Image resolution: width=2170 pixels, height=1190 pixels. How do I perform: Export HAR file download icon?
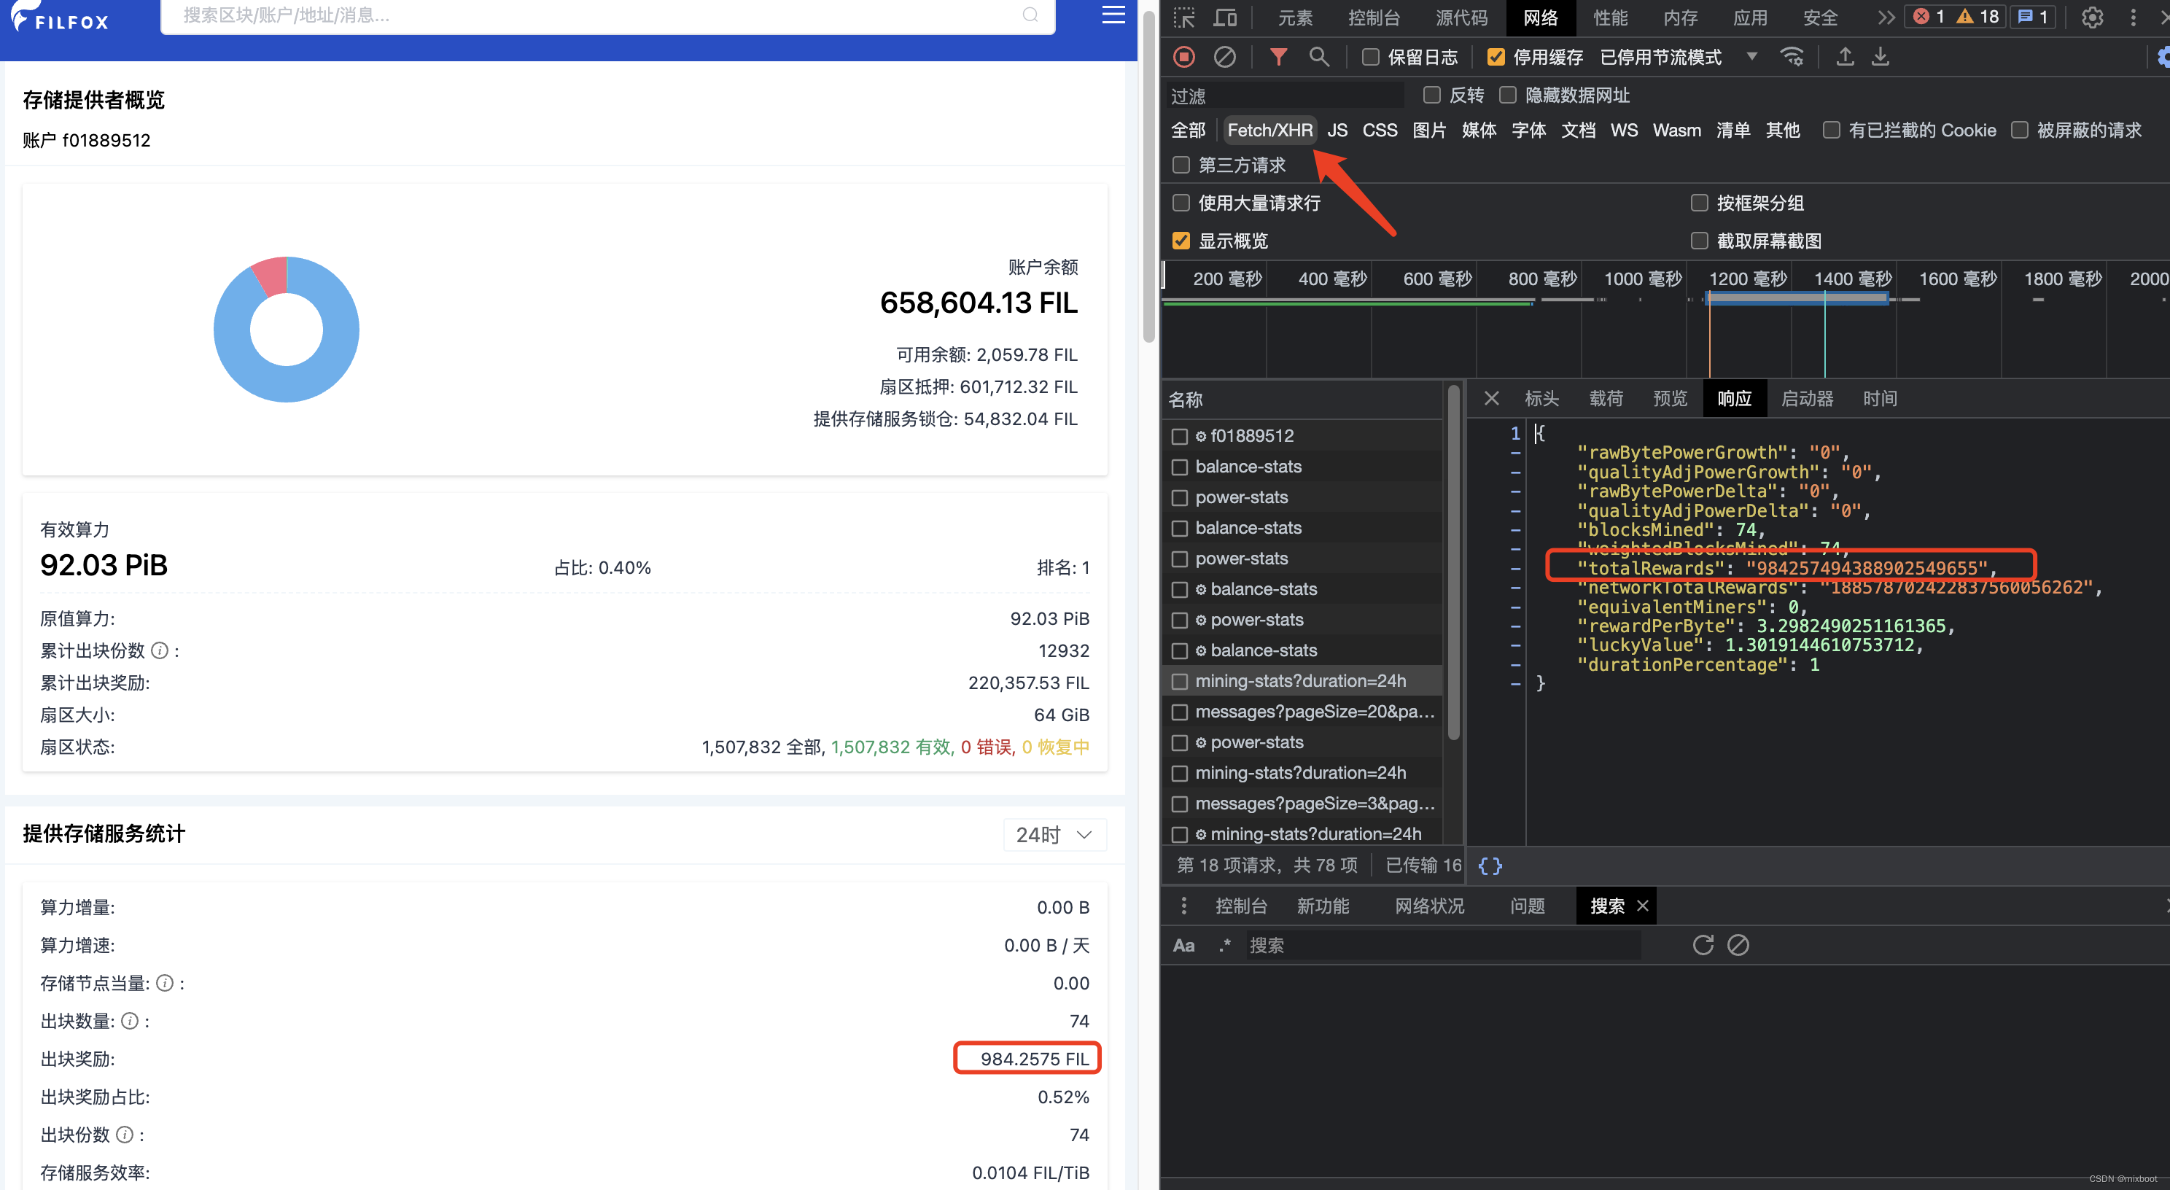pyautogui.click(x=1881, y=58)
